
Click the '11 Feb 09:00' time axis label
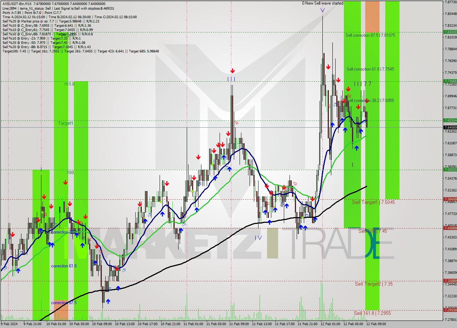239,324
